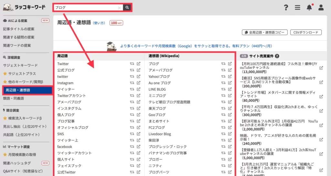
Task: Select keyword オフィシャルブログ
Action: pos(73,127)
